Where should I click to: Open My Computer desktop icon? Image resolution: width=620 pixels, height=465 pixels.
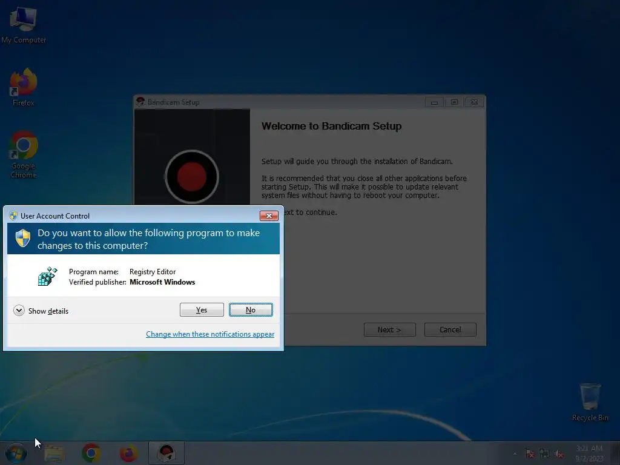[24, 25]
